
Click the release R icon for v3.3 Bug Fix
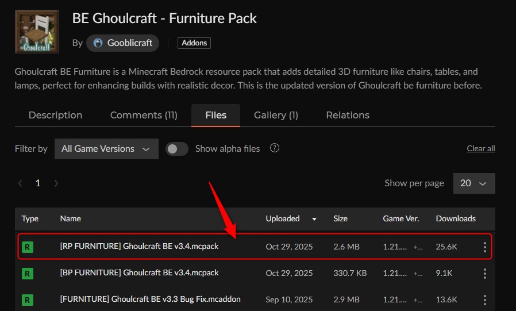28,300
